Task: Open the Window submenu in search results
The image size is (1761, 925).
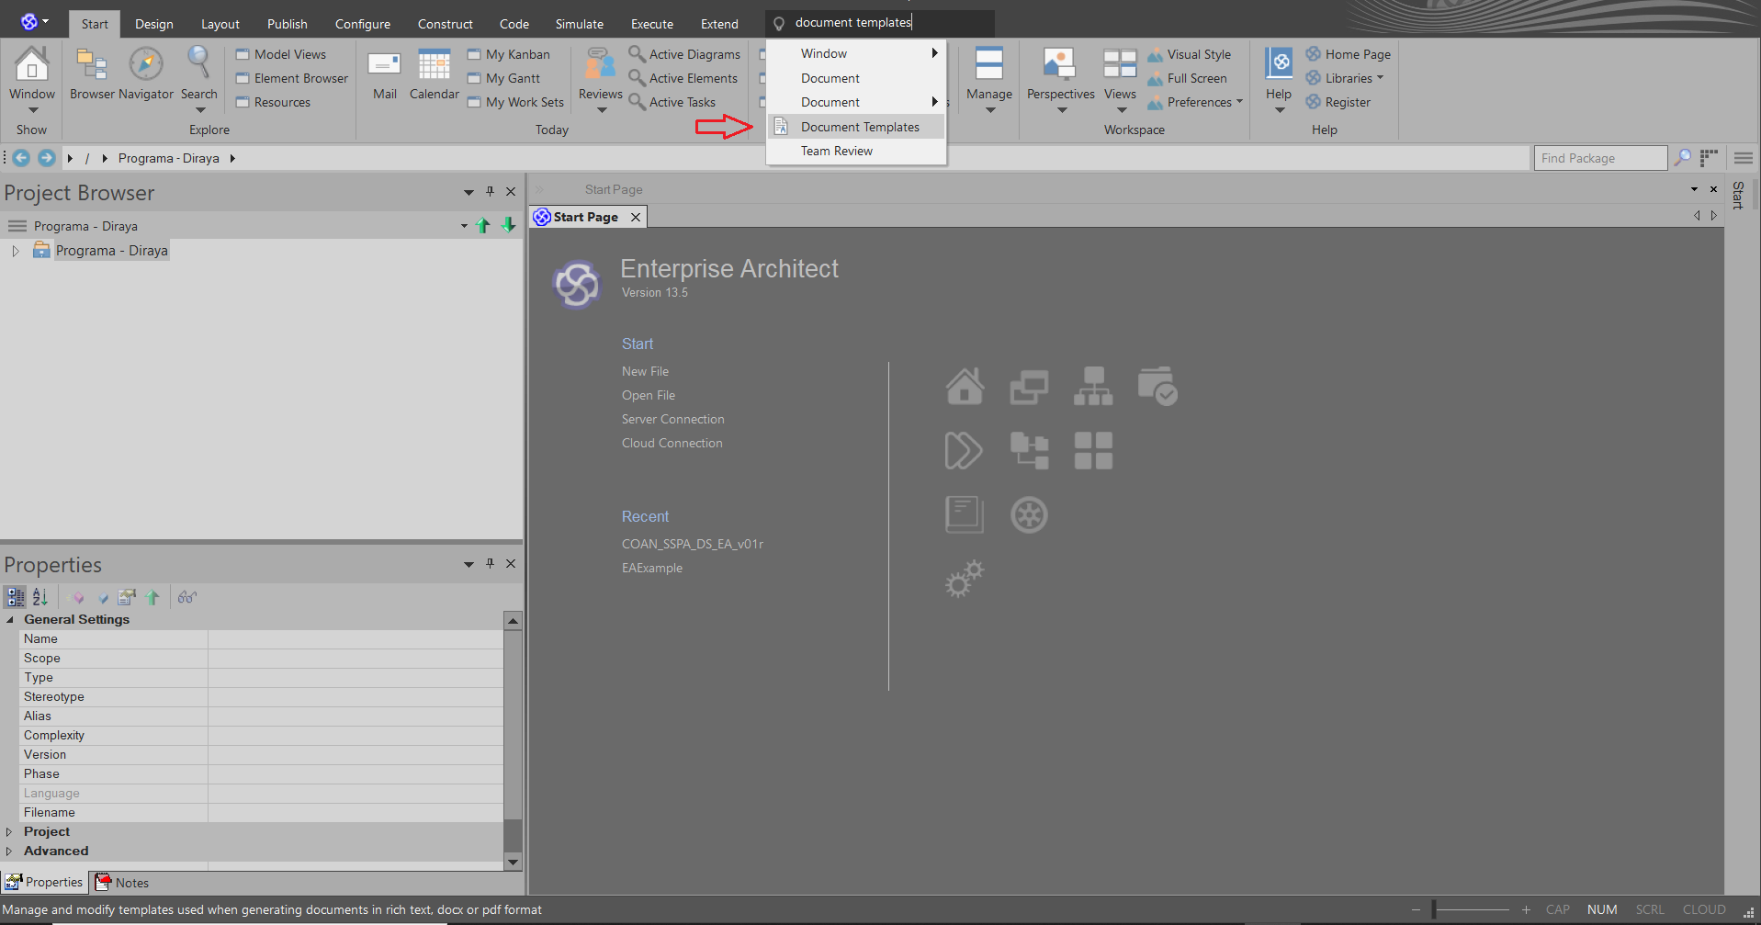Action: point(855,53)
